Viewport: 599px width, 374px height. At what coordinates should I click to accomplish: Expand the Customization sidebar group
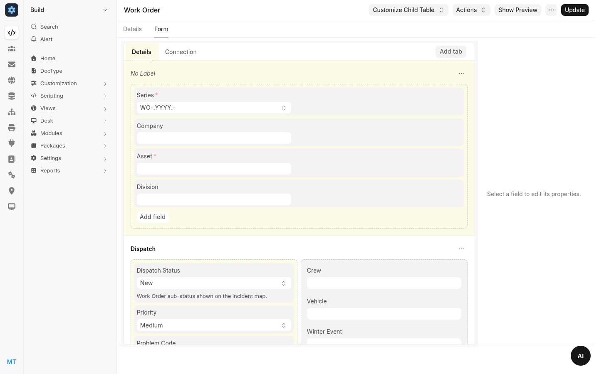(x=69, y=84)
